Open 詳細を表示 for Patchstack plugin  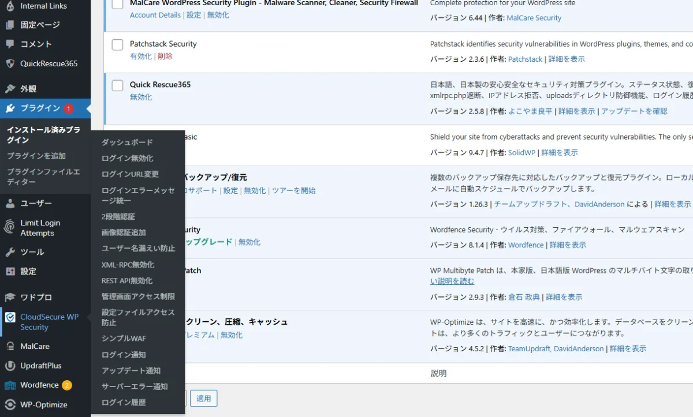567,59
